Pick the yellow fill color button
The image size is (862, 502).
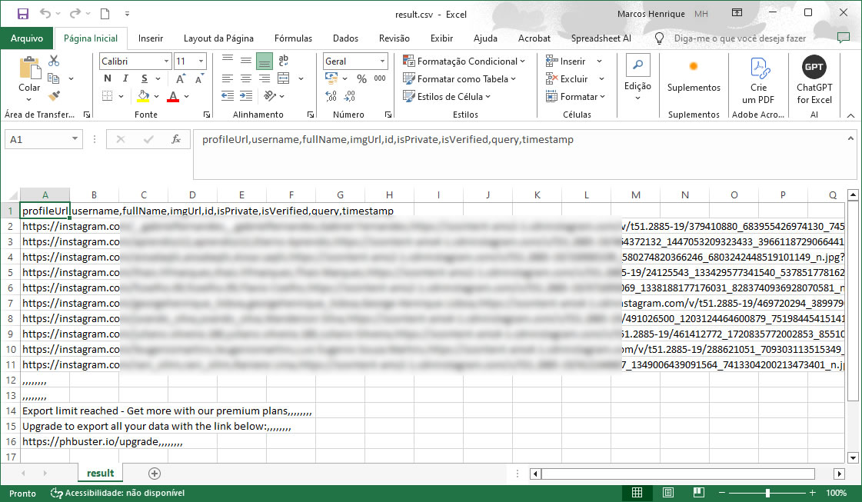[x=143, y=96]
